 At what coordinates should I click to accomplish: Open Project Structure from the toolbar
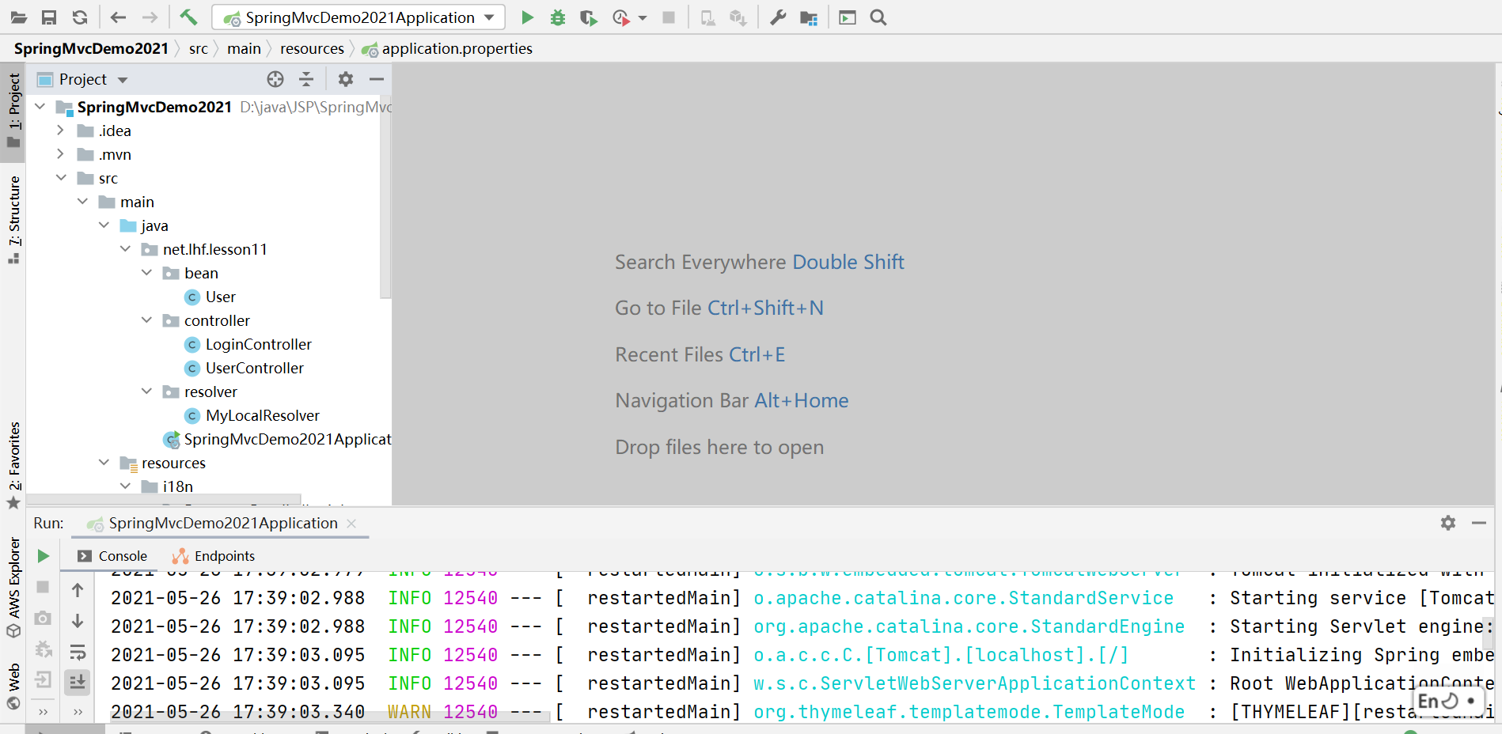(x=808, y=17)
